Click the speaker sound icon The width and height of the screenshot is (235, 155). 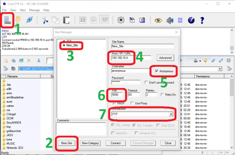[x=170, y=20]
